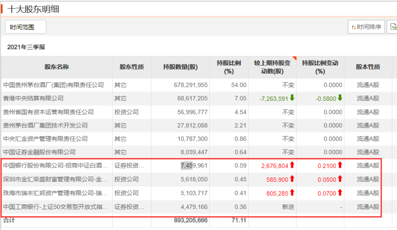Select 深圳市金汇荣盛财富管理有限公司 row name

pos(55,179)
